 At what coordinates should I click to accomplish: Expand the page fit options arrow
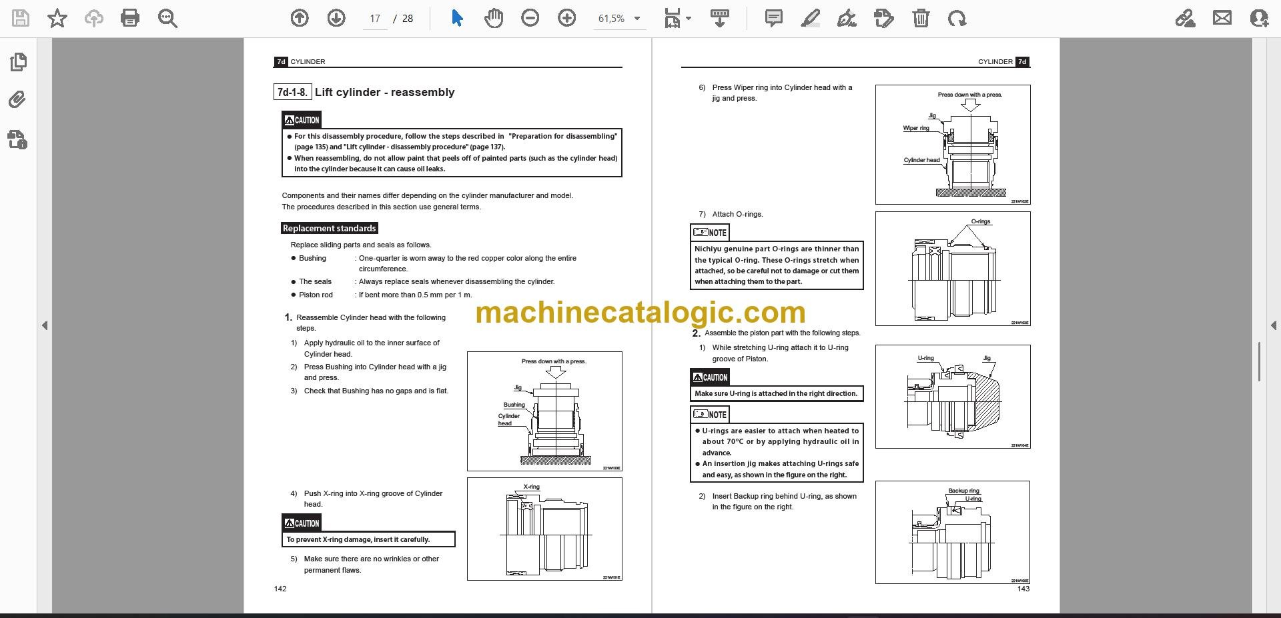coord(689,19)
